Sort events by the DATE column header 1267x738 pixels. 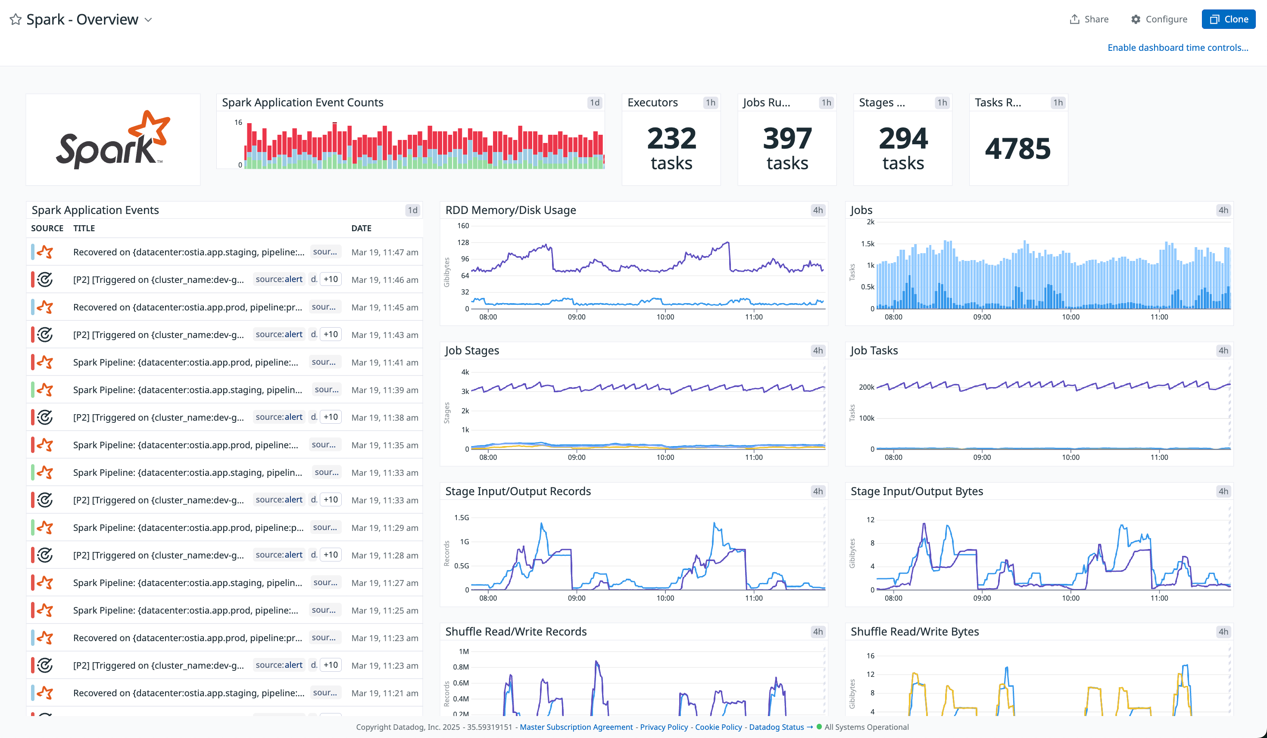click(x=361, y=228)
